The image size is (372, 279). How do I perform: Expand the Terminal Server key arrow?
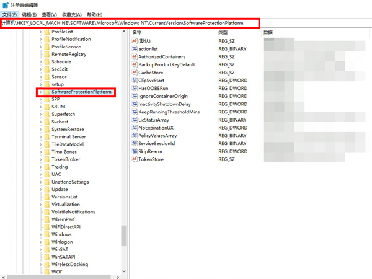click(40, 136)
